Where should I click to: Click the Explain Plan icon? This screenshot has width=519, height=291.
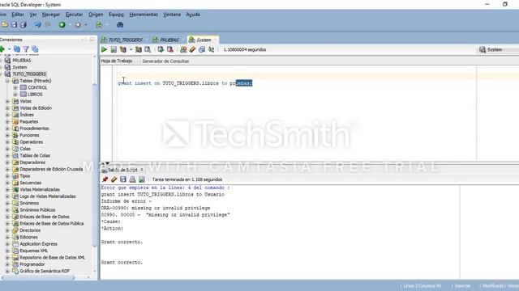point(123,49)
